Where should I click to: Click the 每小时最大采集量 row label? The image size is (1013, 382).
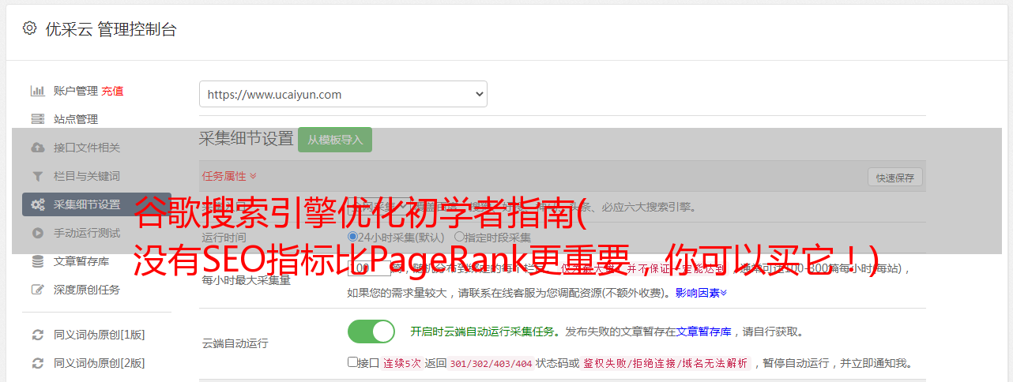(x=247, y=279)
